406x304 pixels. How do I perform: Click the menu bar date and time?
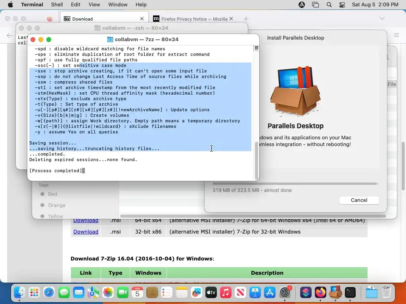[x=375, y=5]
